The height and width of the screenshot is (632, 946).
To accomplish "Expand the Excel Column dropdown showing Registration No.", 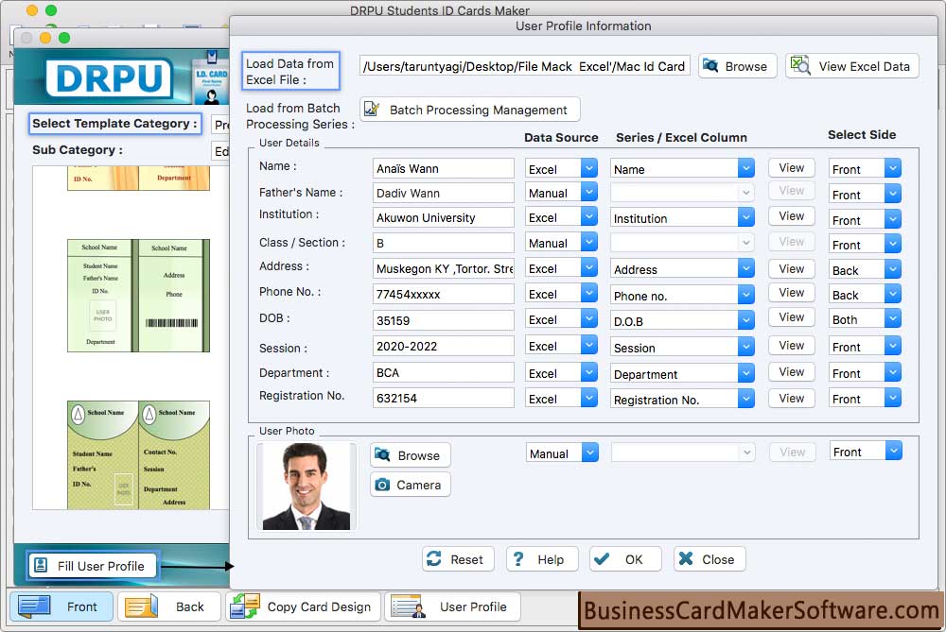I will (x=745, y=400).
